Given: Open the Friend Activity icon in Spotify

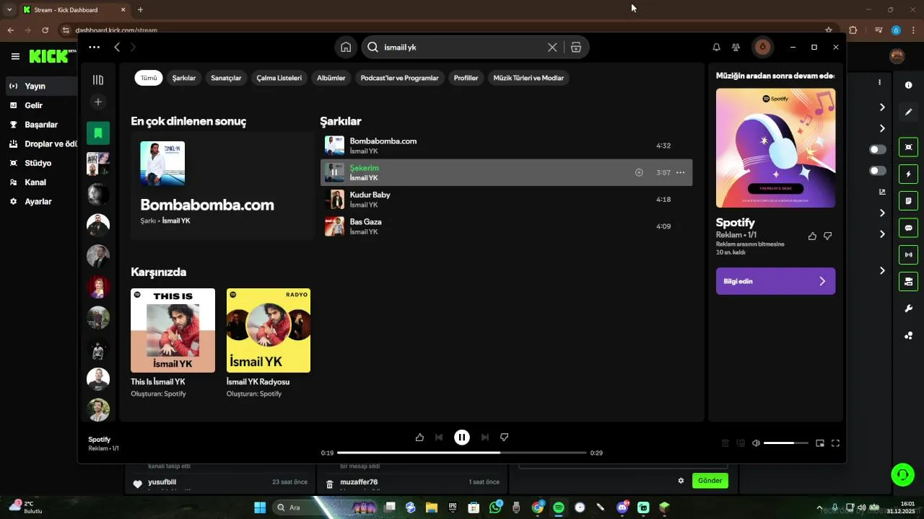Looking at the screenshot, I should (736, 47).
